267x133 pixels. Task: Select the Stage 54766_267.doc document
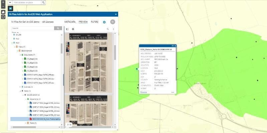pos(46,115)
